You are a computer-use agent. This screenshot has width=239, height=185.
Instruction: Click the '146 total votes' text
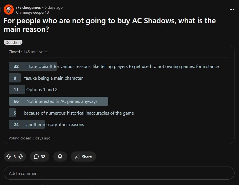click(36, 52)
